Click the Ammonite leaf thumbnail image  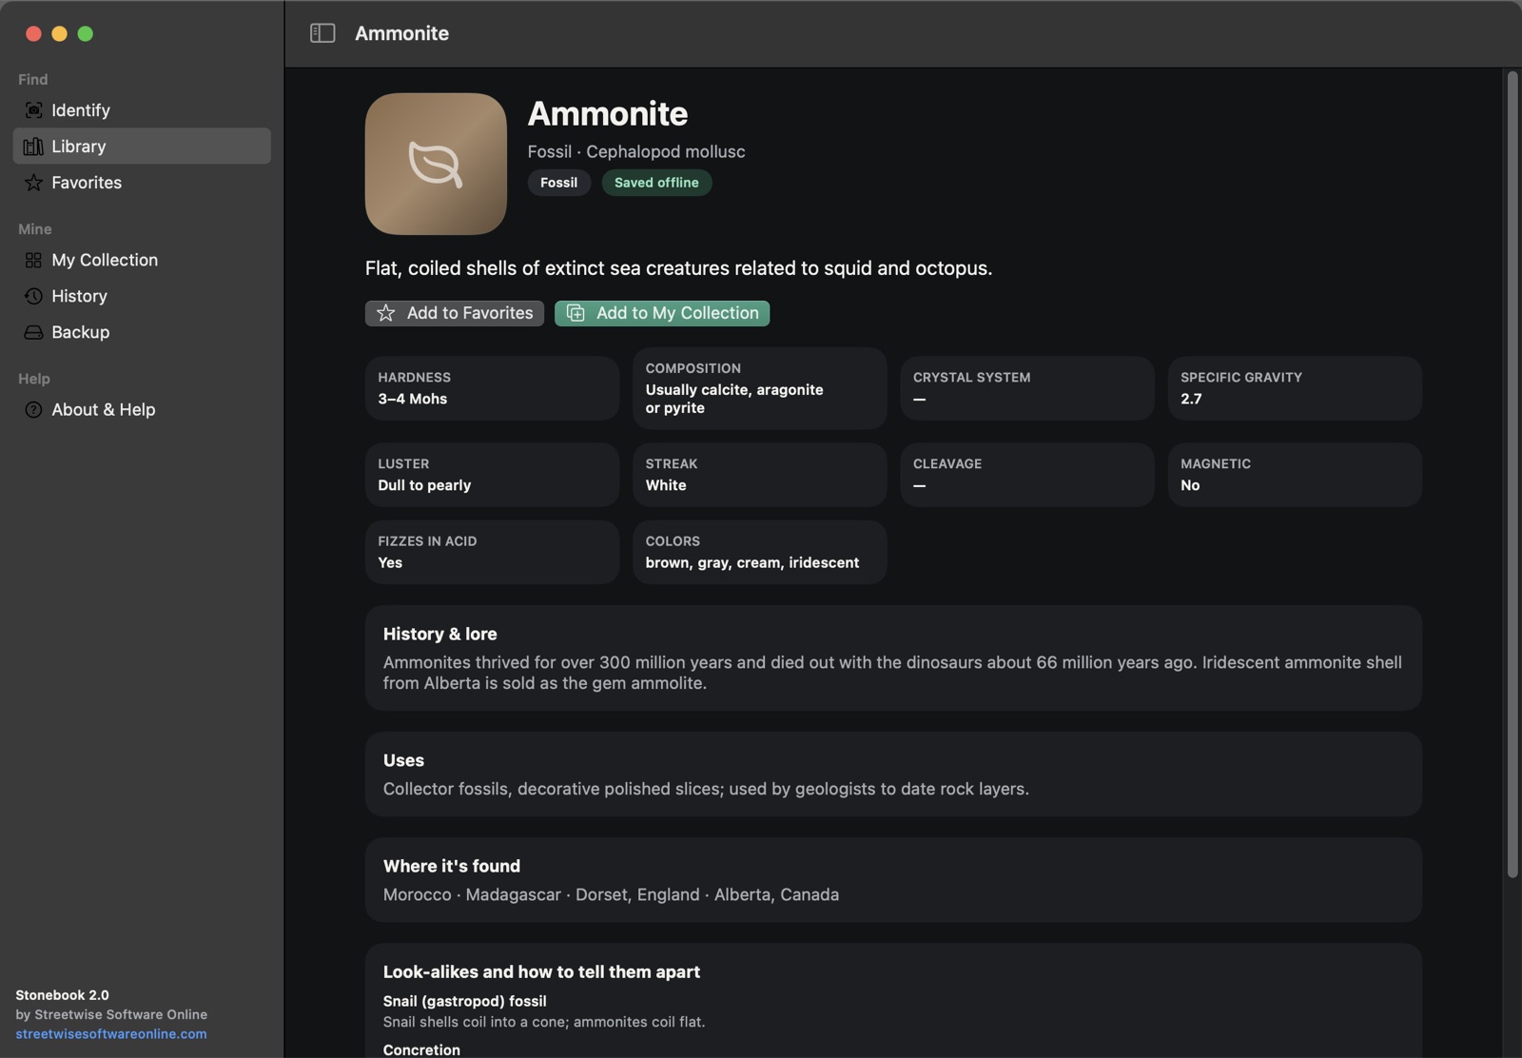(x=436, y=164)
